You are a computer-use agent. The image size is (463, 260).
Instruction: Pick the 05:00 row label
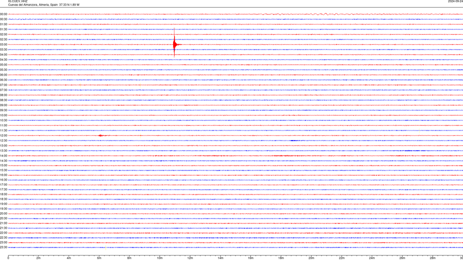[x=3, y=65]
